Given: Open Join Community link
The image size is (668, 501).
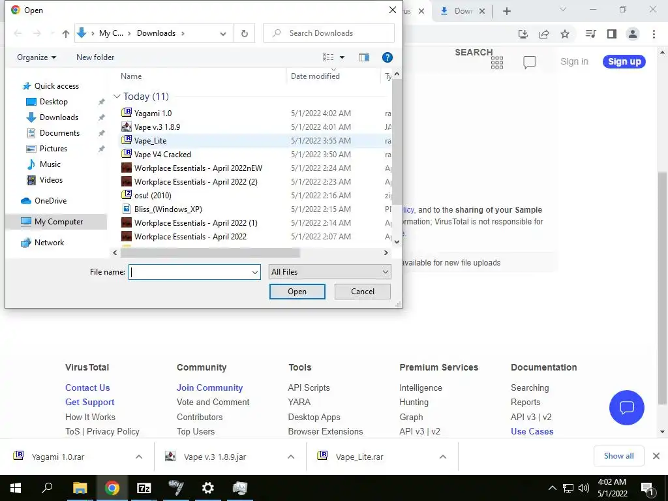Looking at the screenshot, I should tap(209, 387).
